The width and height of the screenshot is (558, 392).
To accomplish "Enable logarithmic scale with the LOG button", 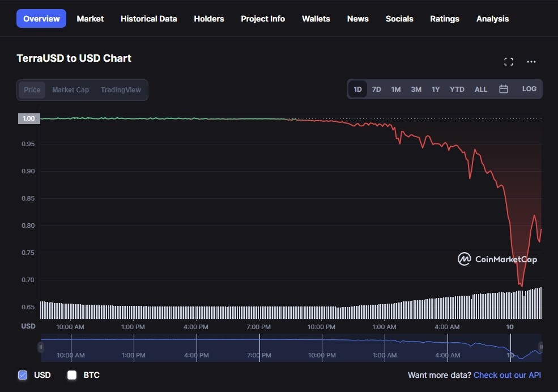I will (x=529, y=89).
